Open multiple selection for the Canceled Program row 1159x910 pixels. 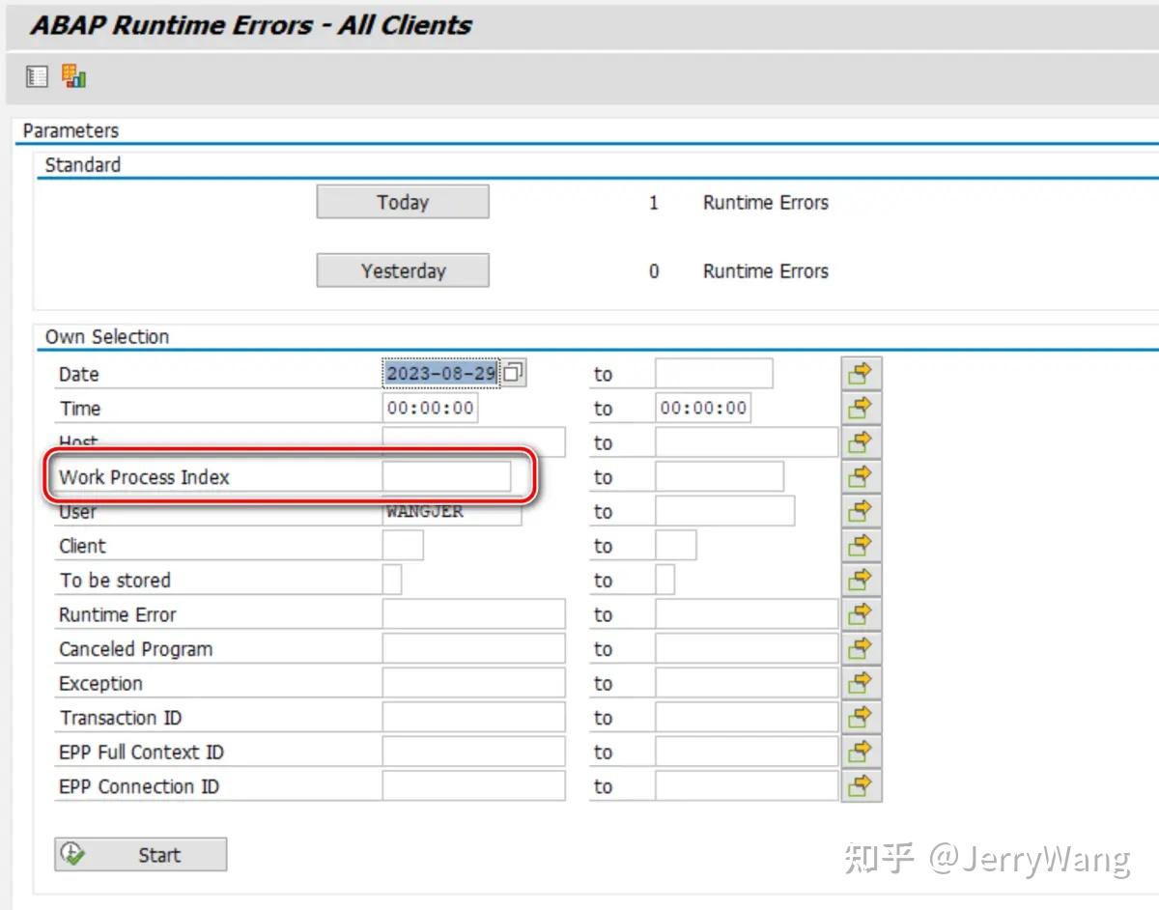pos(860,647)
